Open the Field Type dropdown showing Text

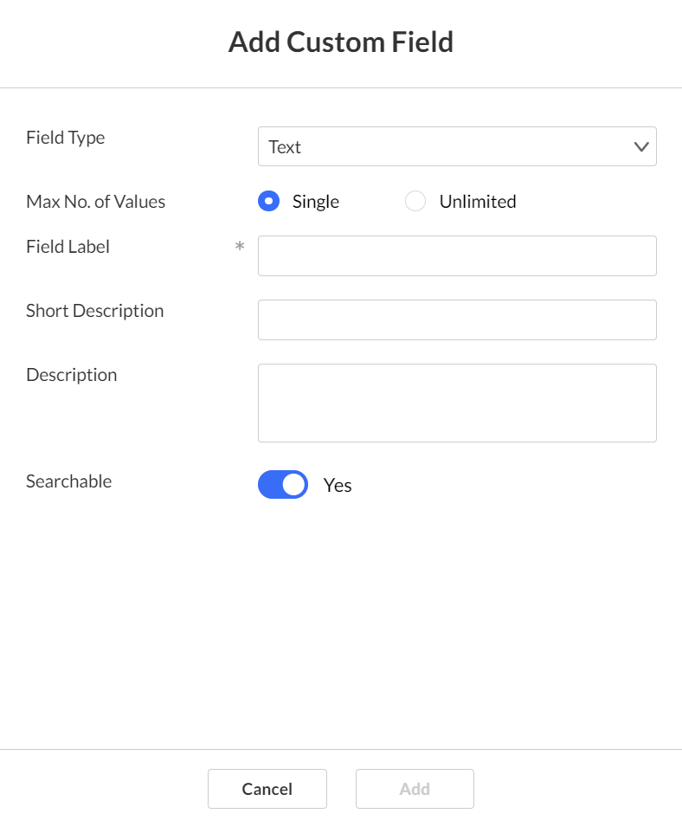pyautogui.click(x=457, y=146)
